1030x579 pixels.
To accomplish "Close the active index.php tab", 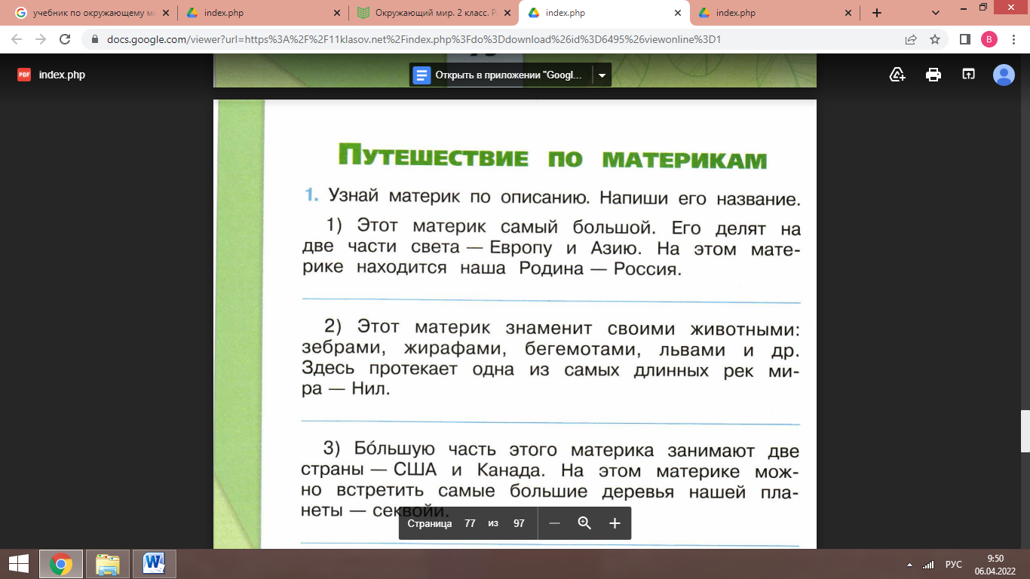I will pyautogui.click(x=677, y=14).
